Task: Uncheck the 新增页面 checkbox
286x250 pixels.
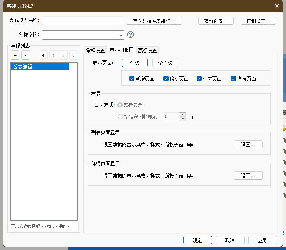Action: point(132,79)
